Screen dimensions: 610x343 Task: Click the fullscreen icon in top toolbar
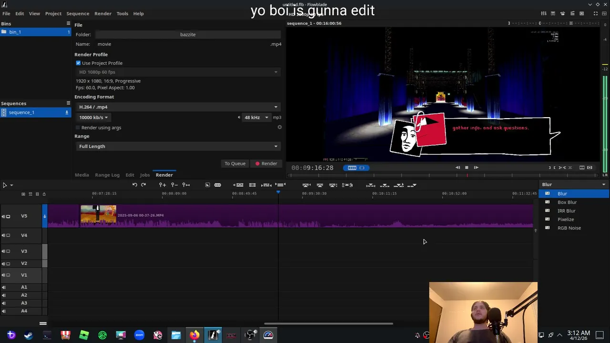(595, 13)
